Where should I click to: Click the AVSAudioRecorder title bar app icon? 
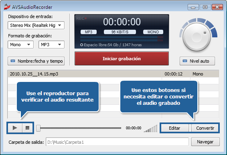coord(7,7)
